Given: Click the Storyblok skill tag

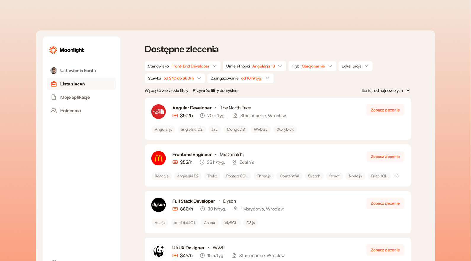Looking at the screenshot, I should [x=285, y=130].
